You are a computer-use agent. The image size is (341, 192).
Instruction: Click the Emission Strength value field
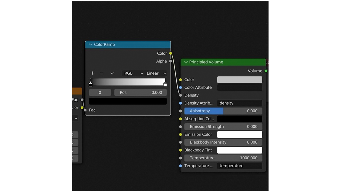tap(223, 127)
